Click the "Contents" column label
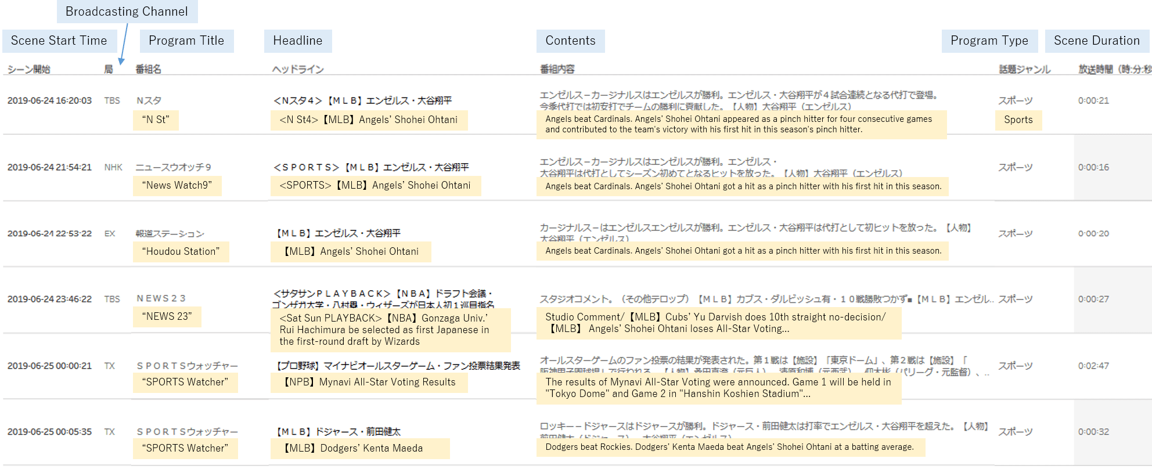 570,41
